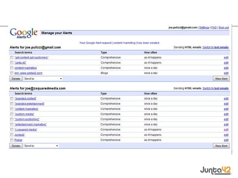Click the Google Alerts logo

[x=24, y=33]
